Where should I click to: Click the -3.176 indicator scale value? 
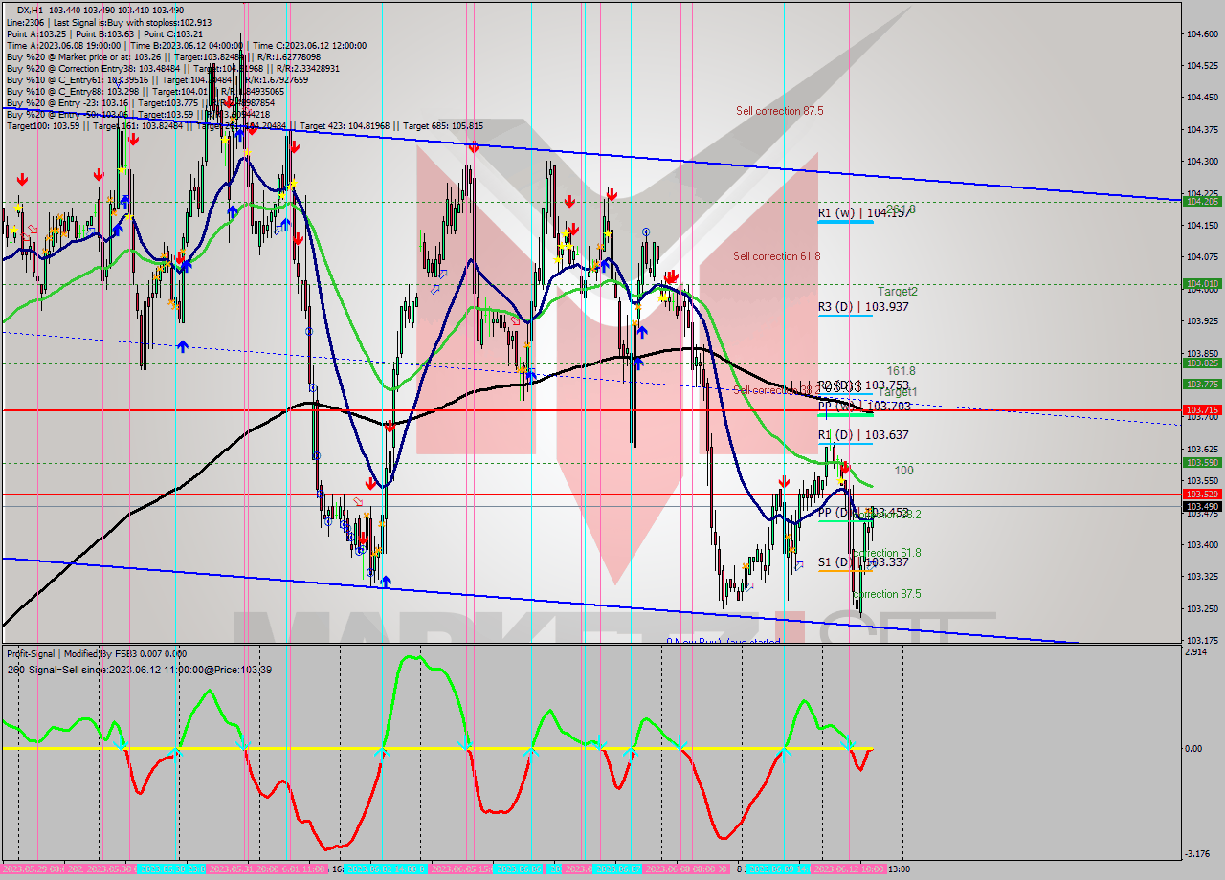click(1198, 854)
